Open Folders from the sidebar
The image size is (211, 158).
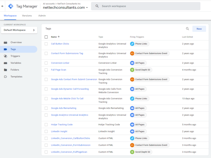15,70
